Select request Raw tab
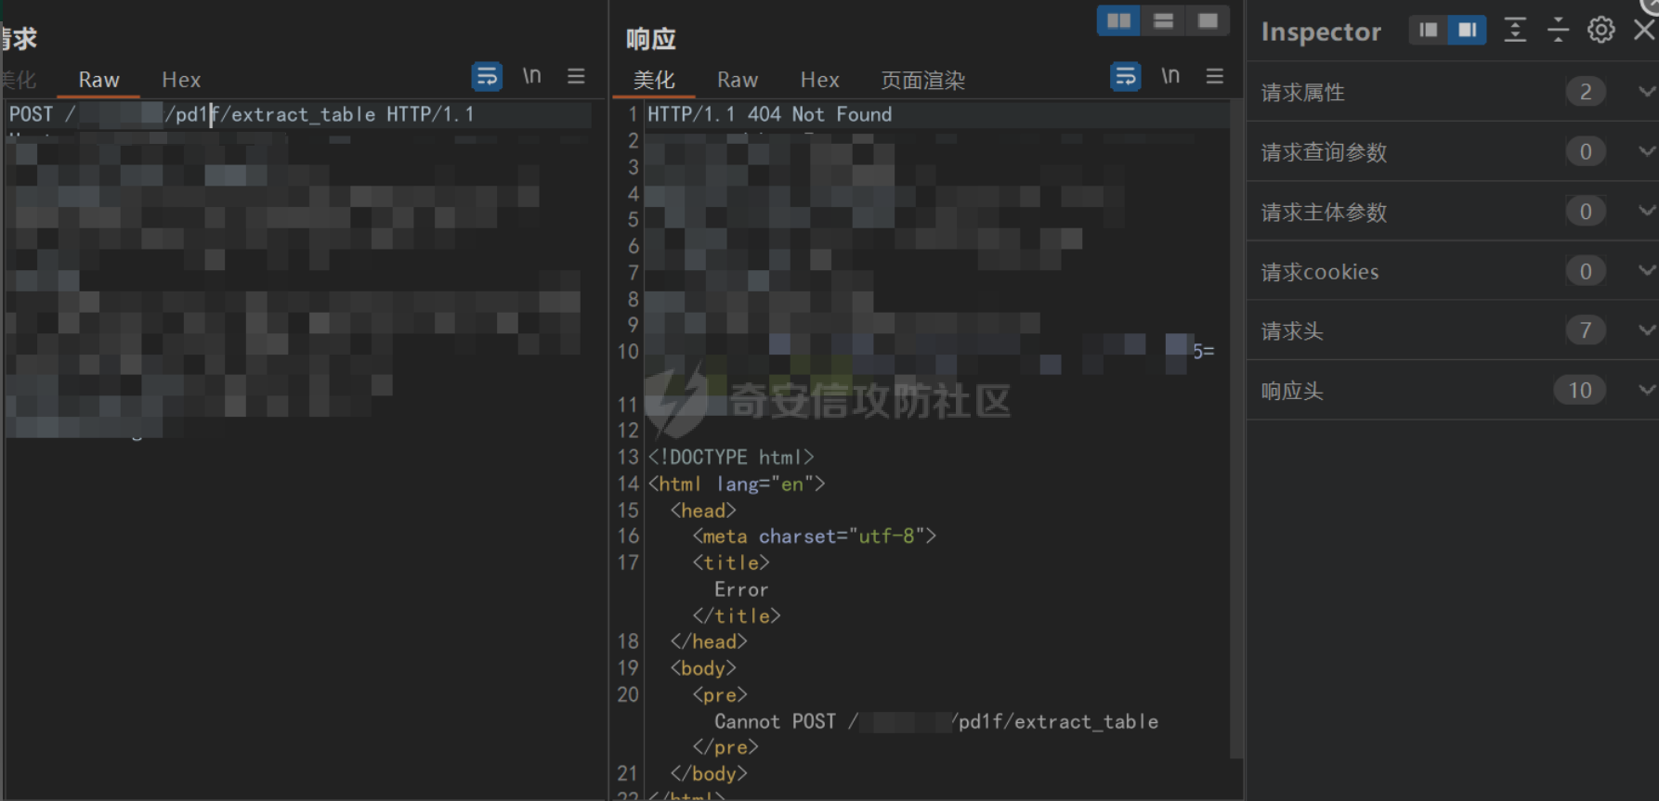This screenshot has width=1659, height=801. point(98,80)
